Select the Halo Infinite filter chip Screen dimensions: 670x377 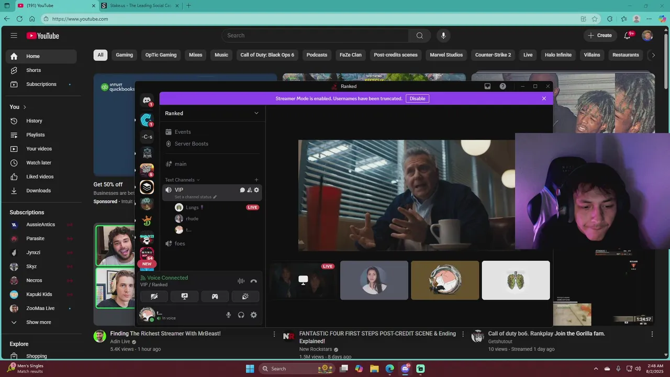tap(558, 55)
